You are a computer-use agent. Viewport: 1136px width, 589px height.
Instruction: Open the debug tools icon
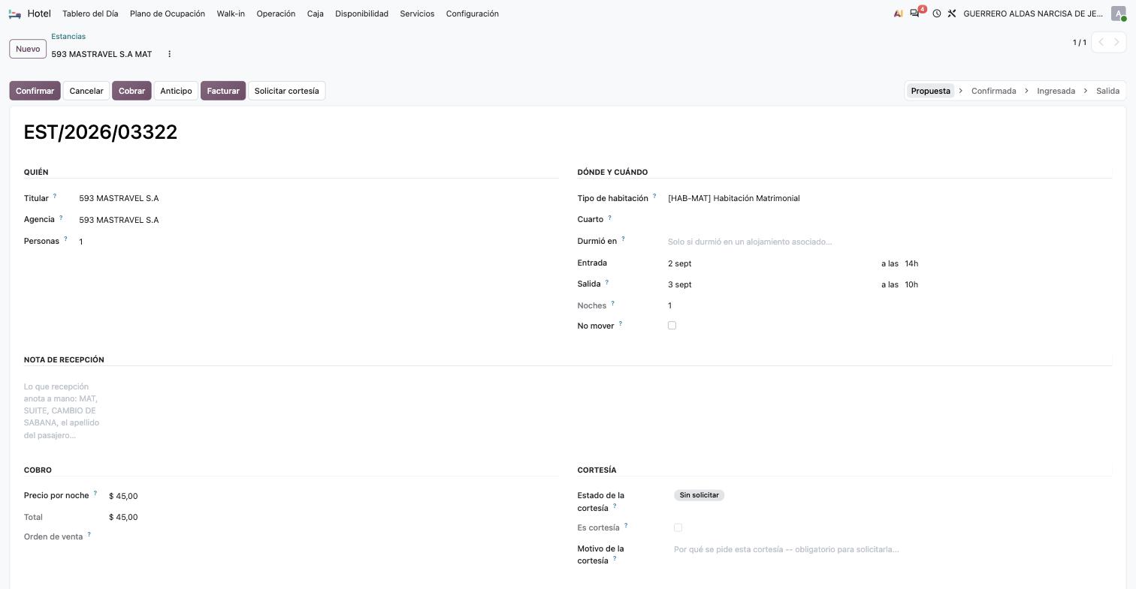952,14
